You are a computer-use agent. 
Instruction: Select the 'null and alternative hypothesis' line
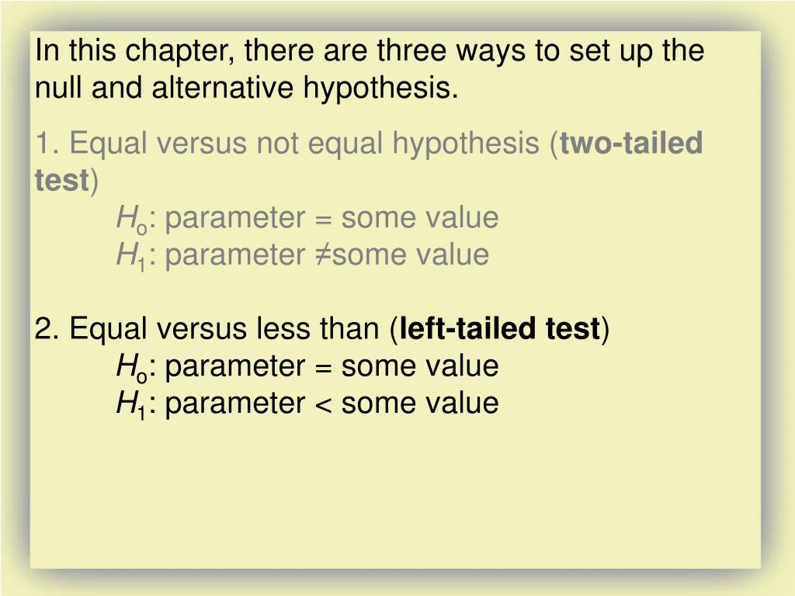point(246,87)
